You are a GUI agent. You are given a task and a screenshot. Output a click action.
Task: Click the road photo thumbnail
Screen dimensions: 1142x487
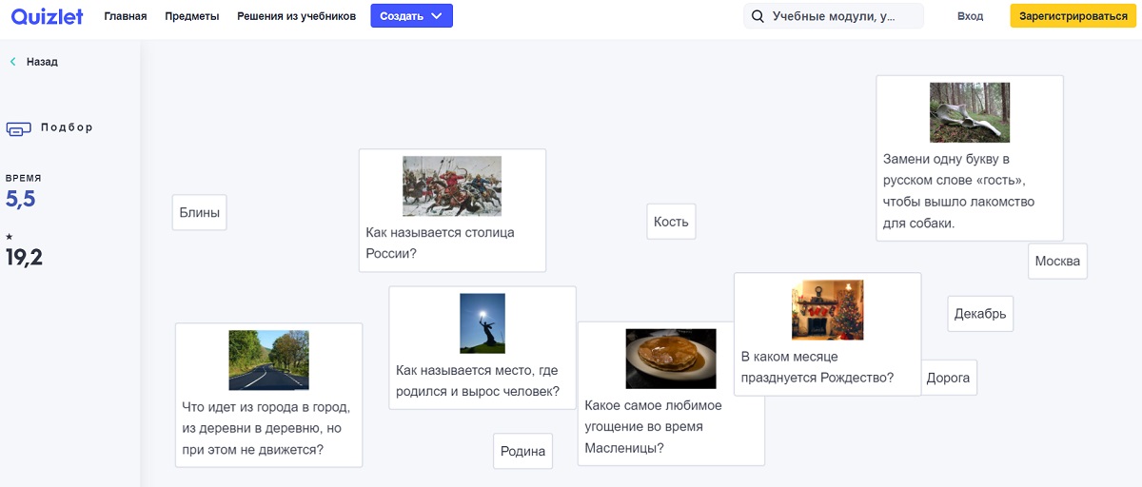[268, 360]
